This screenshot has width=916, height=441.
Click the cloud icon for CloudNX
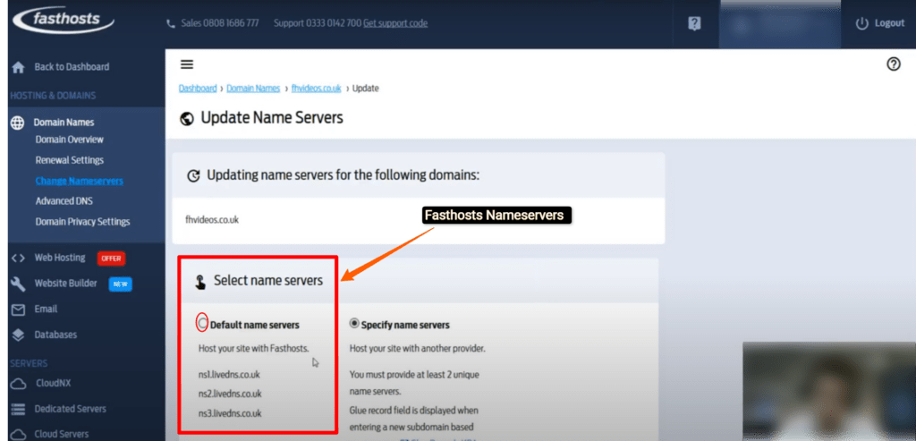(x=18, y=384)
